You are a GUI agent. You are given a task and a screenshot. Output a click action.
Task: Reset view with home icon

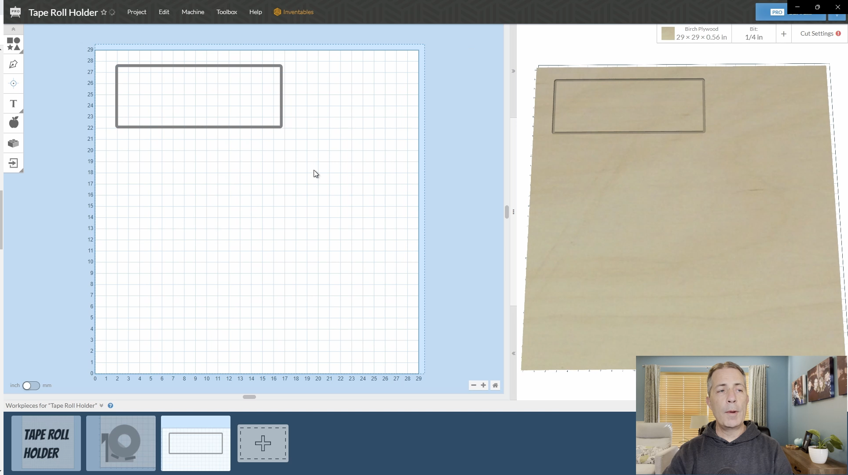pyautogui.click(x=495, y=385)
